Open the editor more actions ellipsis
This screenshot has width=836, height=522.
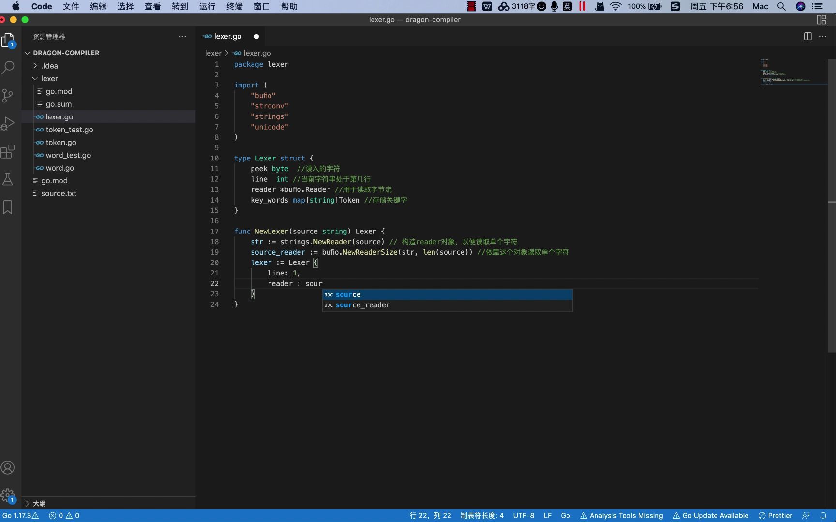[822, 36]
